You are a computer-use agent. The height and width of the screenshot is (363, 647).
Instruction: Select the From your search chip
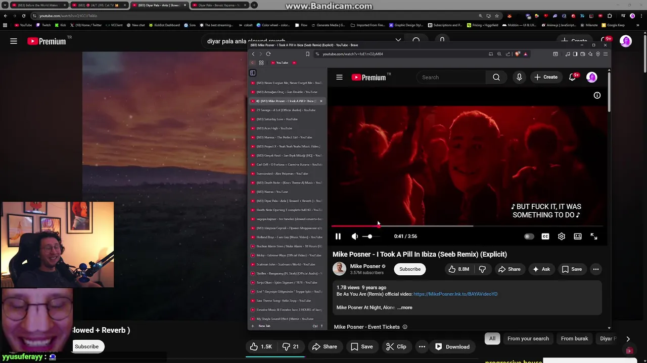(x=528, y=339)
